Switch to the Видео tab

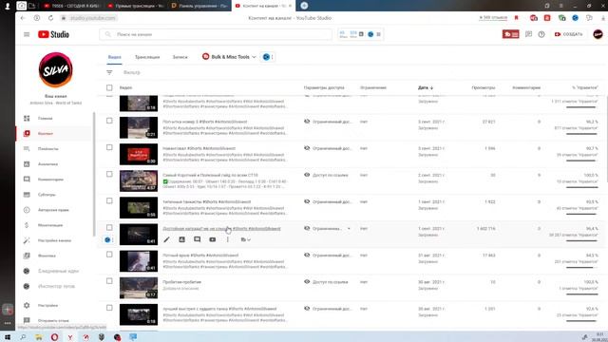115,57
